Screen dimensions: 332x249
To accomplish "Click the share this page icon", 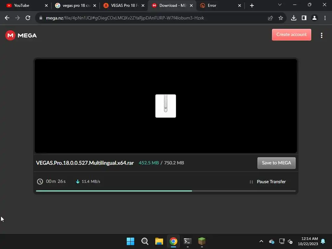I will tap(270, 18).
